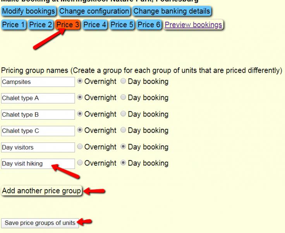The image size is (285, 233).
Task: Select Overnight for Day visit hiking
Action: (x=80, y=163)
